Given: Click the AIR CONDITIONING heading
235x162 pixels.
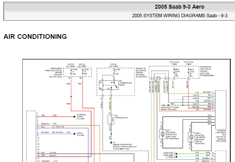Looking at the screenshot, I should click(35, 36).
